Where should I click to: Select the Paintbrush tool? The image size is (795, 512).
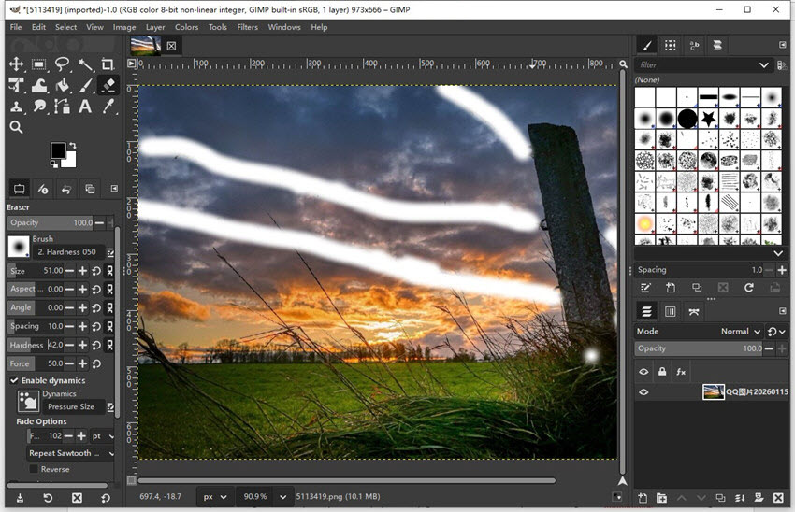[85, 85]
